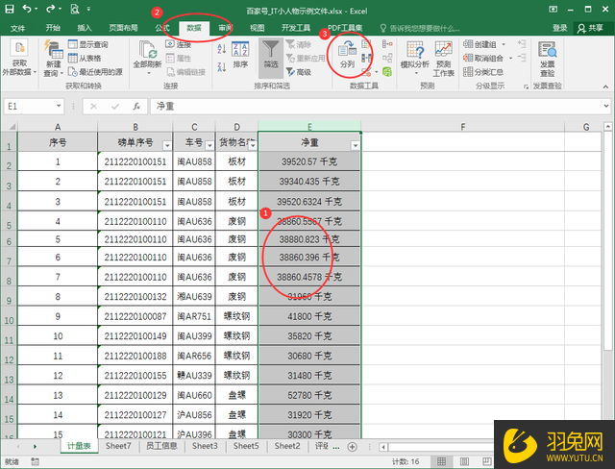Switch to sheet tab 员工信息
Image resolution: width=615 pixels, height=469 pixels.
pyautogui.click(x=161, y=446)
